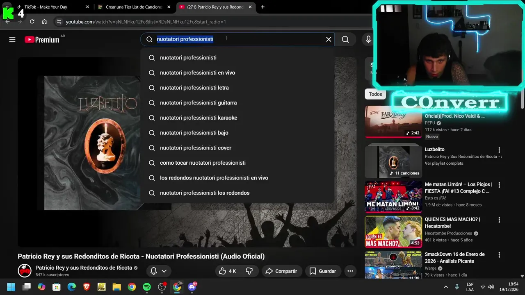
Task: Switch to the Crear una Tier List tab
Action: pyautogui.click(x=133, y=7)
